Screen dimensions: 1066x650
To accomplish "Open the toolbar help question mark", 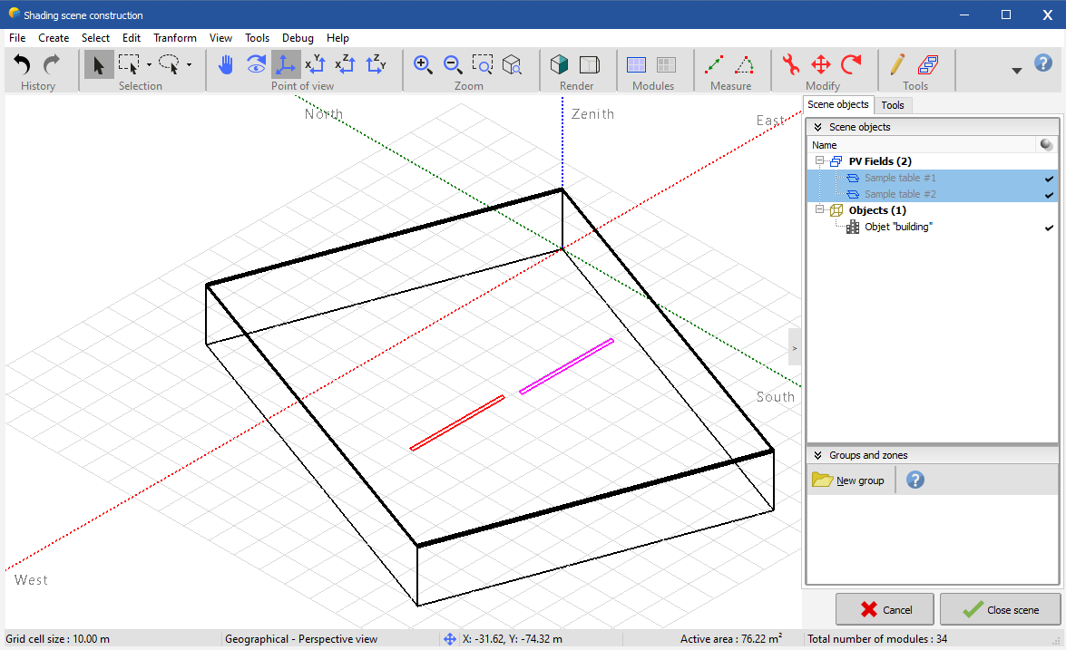I will [x=1043, y=63].
